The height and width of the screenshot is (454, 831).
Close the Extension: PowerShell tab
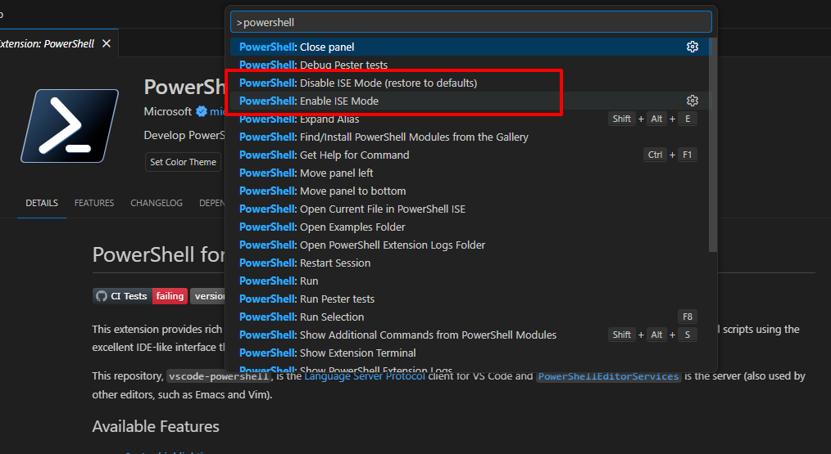[x=107, y=43]
